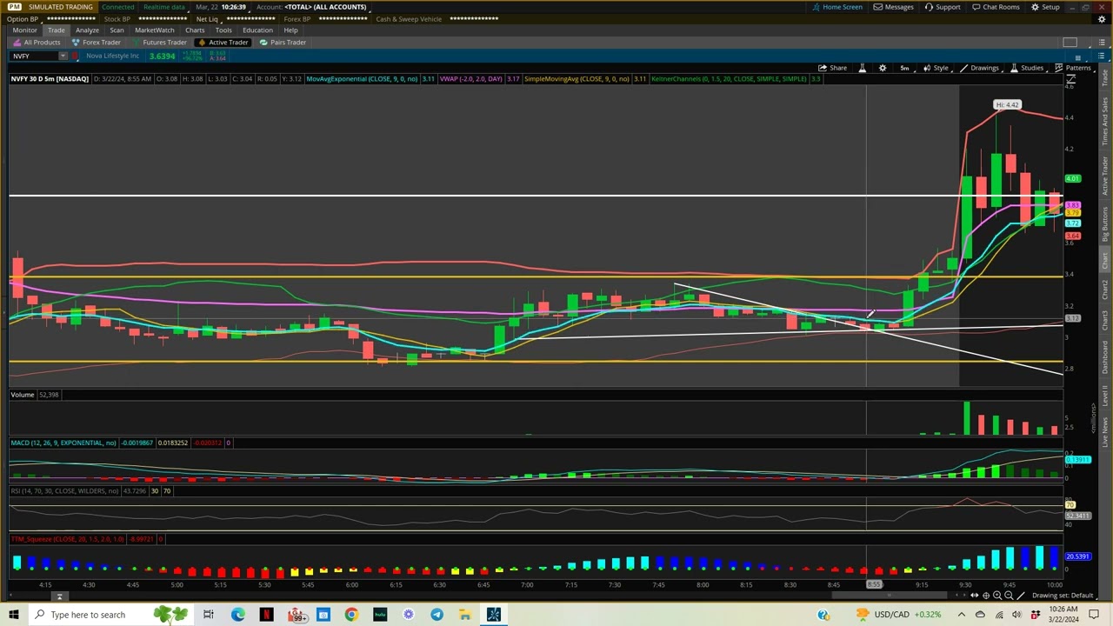1113x626 pixels.
Task: Open Messages in the top bar
Action: tap(894, 7)
